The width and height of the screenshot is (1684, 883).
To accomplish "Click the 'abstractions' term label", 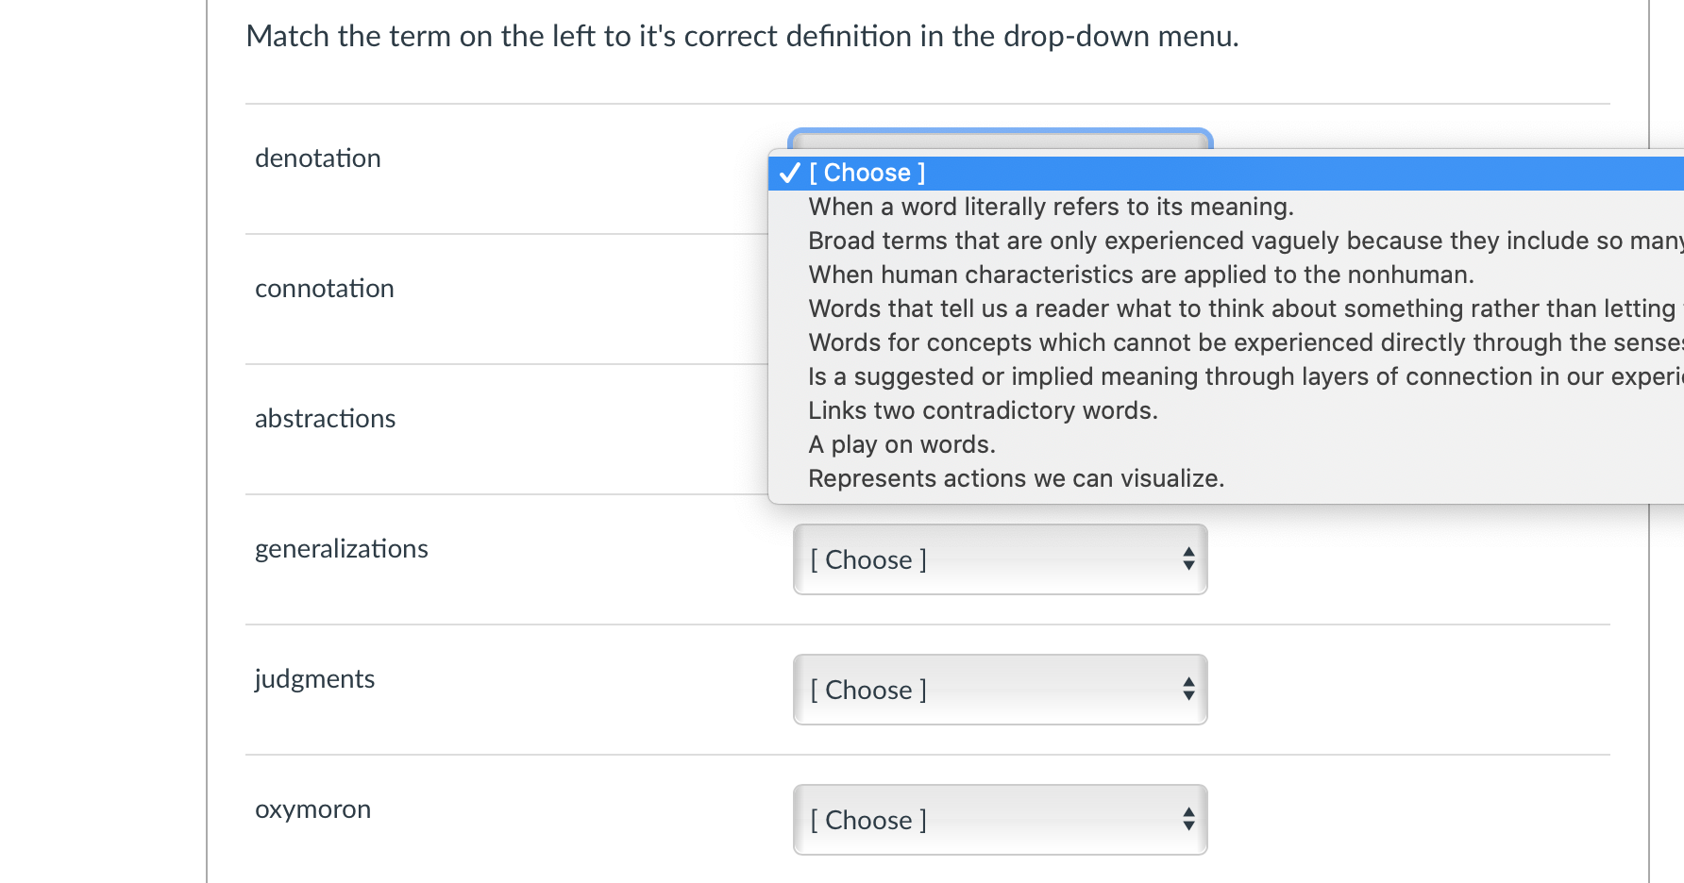I will coord(326,419).
